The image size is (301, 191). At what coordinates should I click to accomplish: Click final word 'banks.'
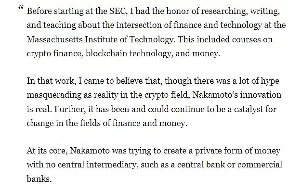tap(39, 178)
